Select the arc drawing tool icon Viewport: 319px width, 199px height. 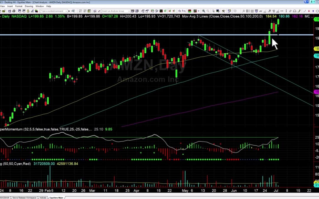pos(294,11)
